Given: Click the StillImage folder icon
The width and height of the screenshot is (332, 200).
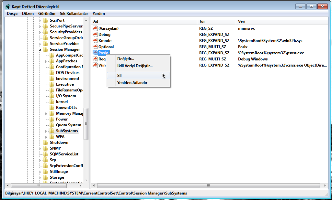Looking at the screenshot, I should [x=46, y=172].
